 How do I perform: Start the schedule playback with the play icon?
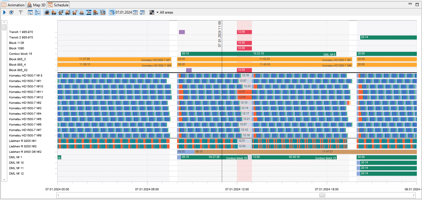(x=5, y=12)
